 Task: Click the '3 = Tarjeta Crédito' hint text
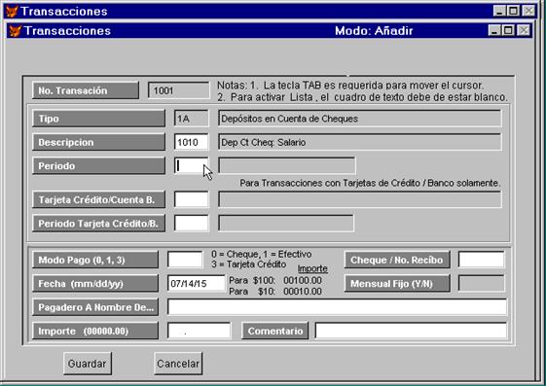[248, 264]
